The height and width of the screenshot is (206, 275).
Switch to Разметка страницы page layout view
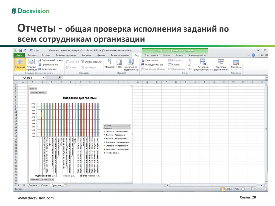click(x=32, y=65)
